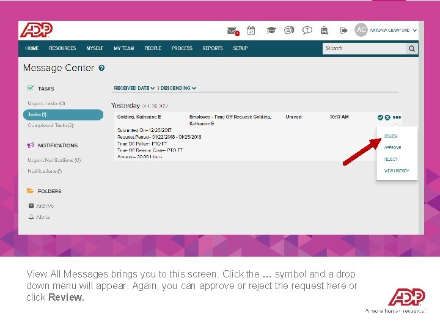
Task: Open the RESOURCES menu
Action: [x=62, y=48]
